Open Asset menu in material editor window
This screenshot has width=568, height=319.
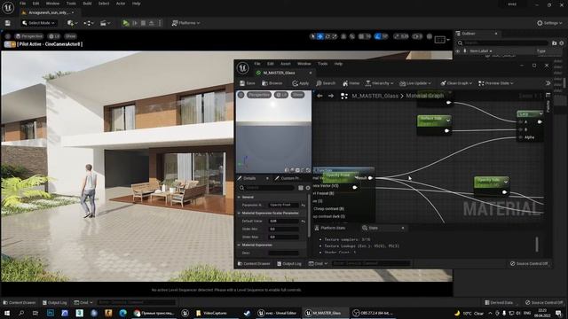coord(286,64)
